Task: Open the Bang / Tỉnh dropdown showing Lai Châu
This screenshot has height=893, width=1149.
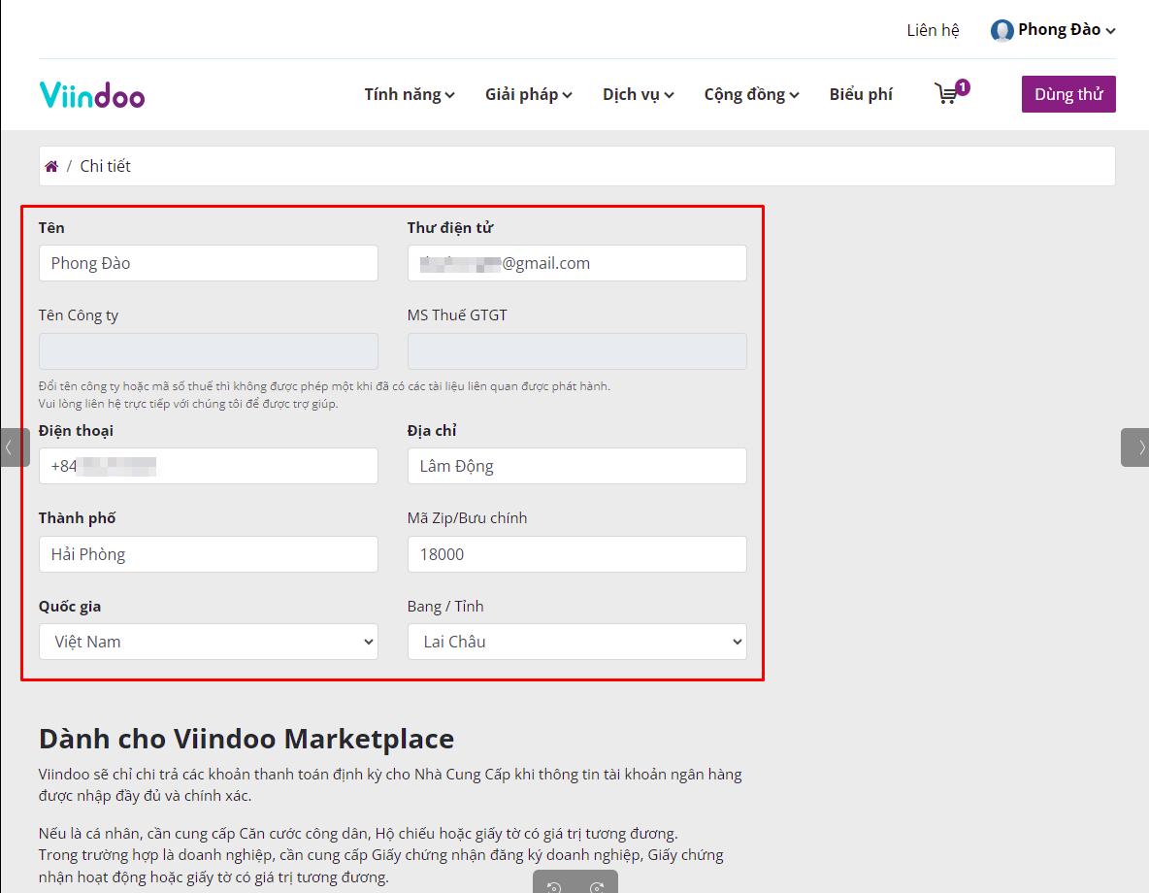Action: point(576,642)
